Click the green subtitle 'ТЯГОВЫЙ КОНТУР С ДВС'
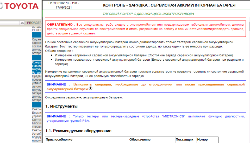This screenshot has height=143, width=250. point(148,14)
